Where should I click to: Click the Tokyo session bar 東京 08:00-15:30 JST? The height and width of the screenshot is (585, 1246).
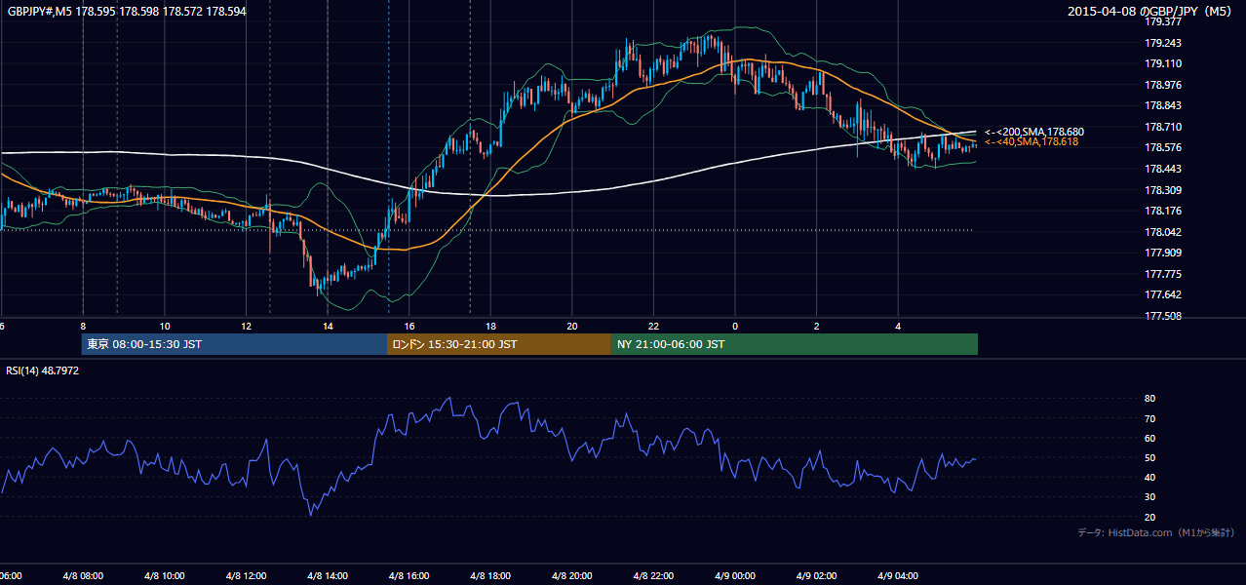(235, 344)
